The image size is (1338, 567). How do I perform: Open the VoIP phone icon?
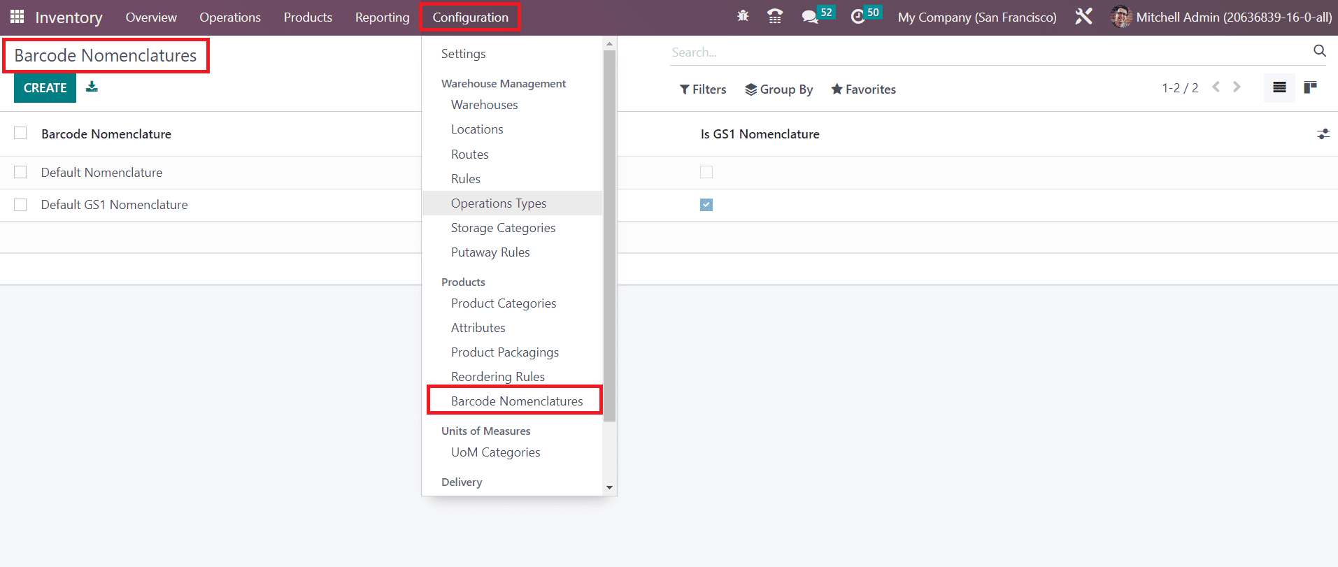coord(775,17)
